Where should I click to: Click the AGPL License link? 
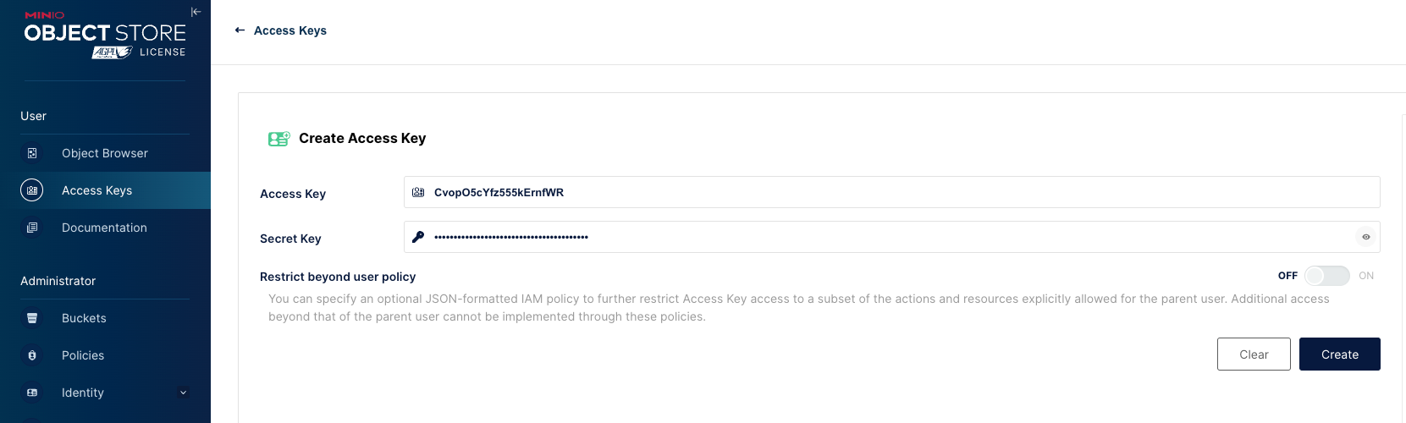pyautogui.click(x=139, y=52)
